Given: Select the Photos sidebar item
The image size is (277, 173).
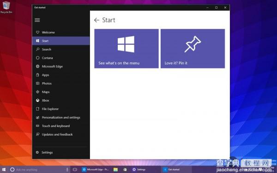Looking at the screenshot, I should (x=61, y=83).
